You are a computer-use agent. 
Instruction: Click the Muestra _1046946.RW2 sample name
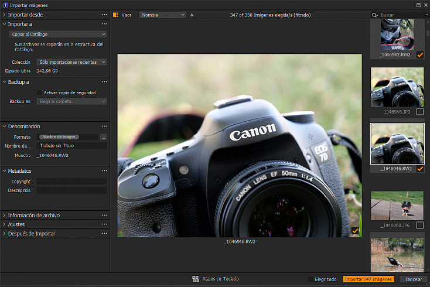click(52, 155)
